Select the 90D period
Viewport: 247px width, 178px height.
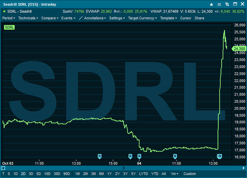coord(66,174)
